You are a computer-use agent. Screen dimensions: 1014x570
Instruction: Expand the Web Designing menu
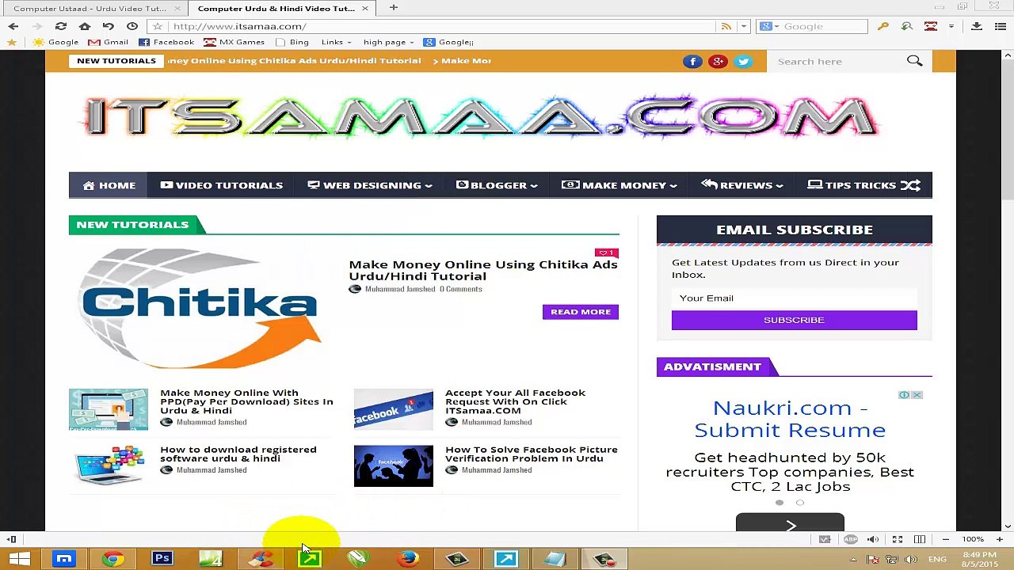369,185
